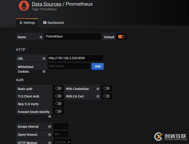Click the URL input field
Image resolution: width=189 pixels, height=144 pixels.
[x=75, y=58]
